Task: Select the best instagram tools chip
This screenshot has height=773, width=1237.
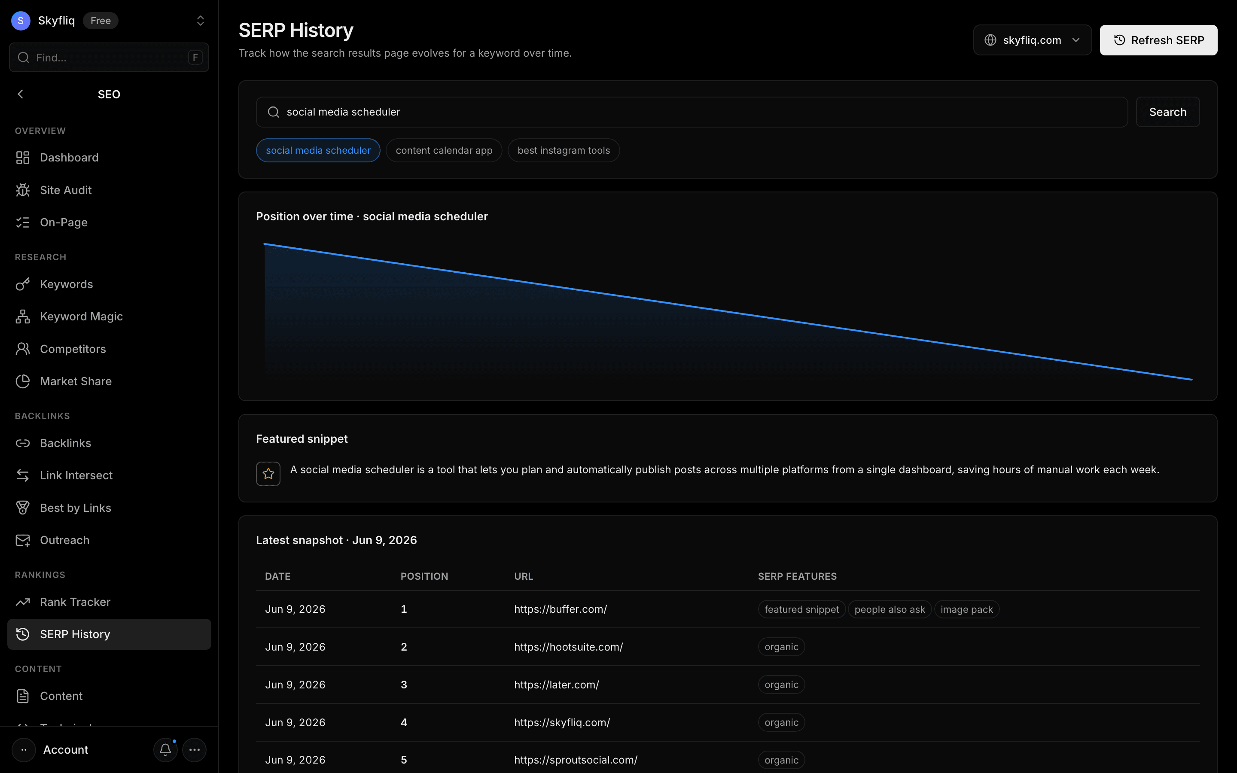Action: (564, 150)
